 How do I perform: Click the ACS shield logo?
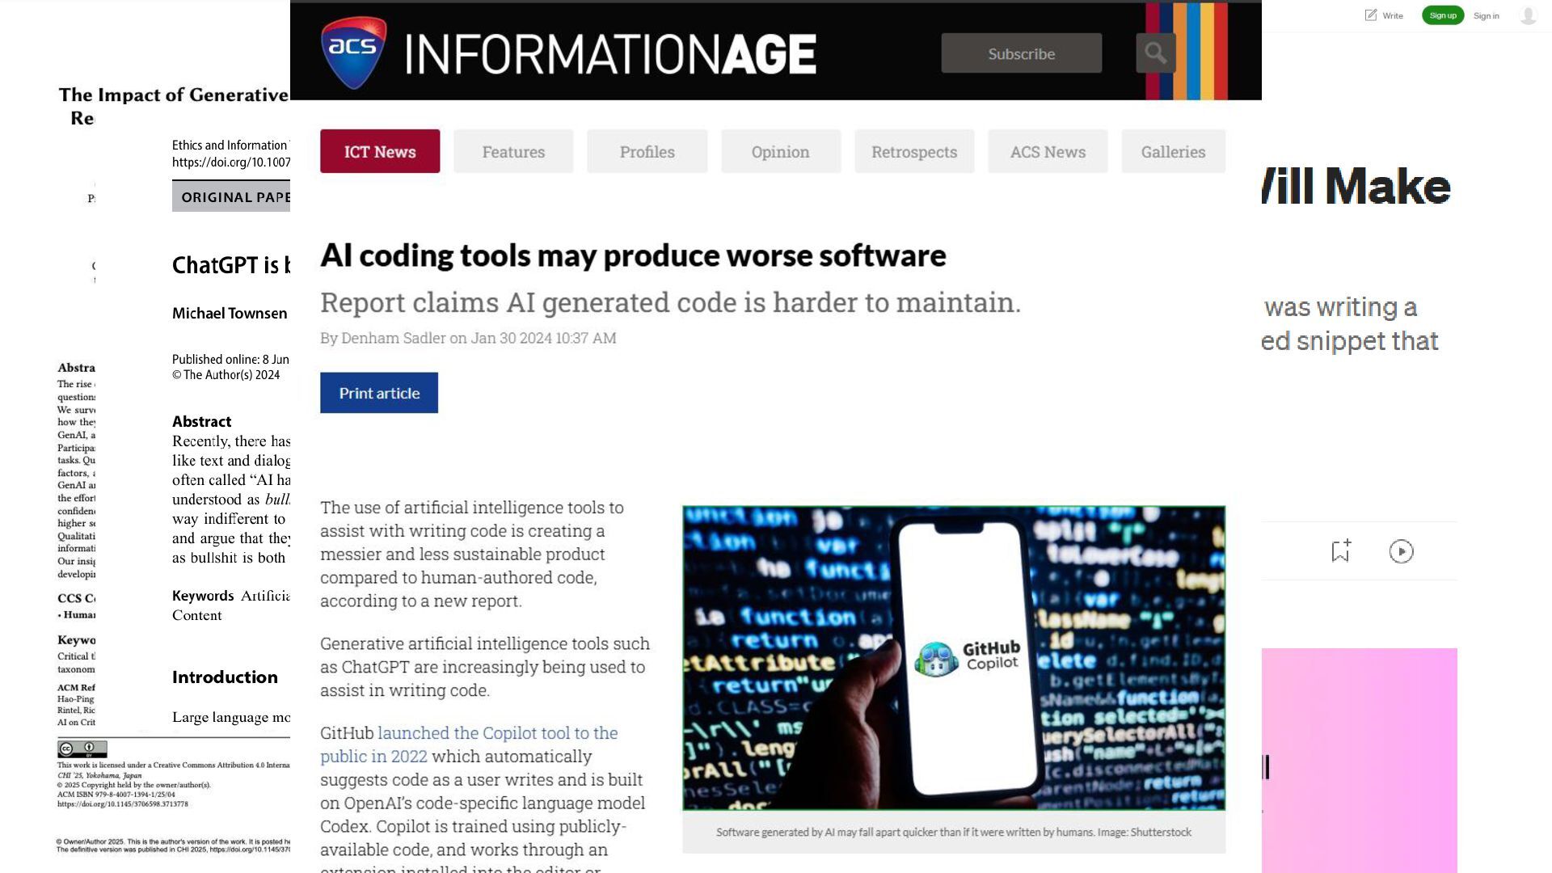click(353, 52)
